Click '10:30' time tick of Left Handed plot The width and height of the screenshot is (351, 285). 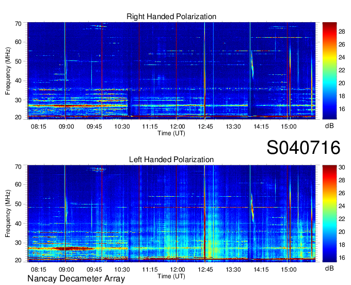tap(122, 270)
